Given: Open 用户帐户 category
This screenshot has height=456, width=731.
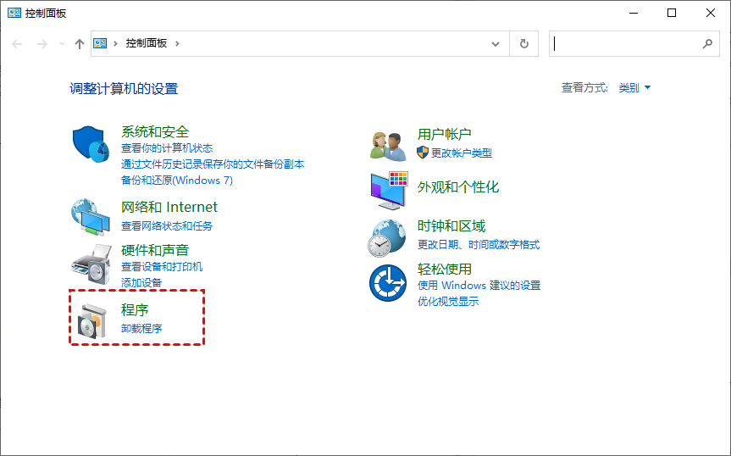Looking at the screenshot, I should (x=445, y=134).
